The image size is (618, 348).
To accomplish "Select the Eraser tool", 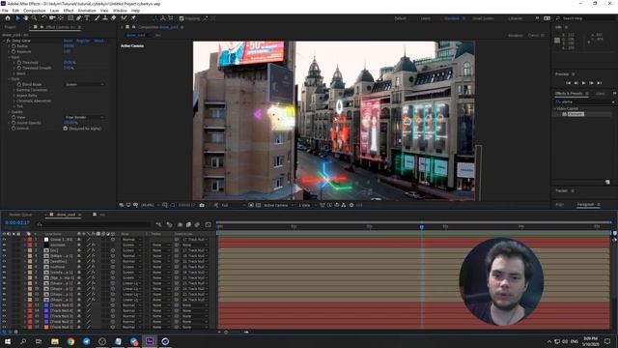I will coord(114,18).
